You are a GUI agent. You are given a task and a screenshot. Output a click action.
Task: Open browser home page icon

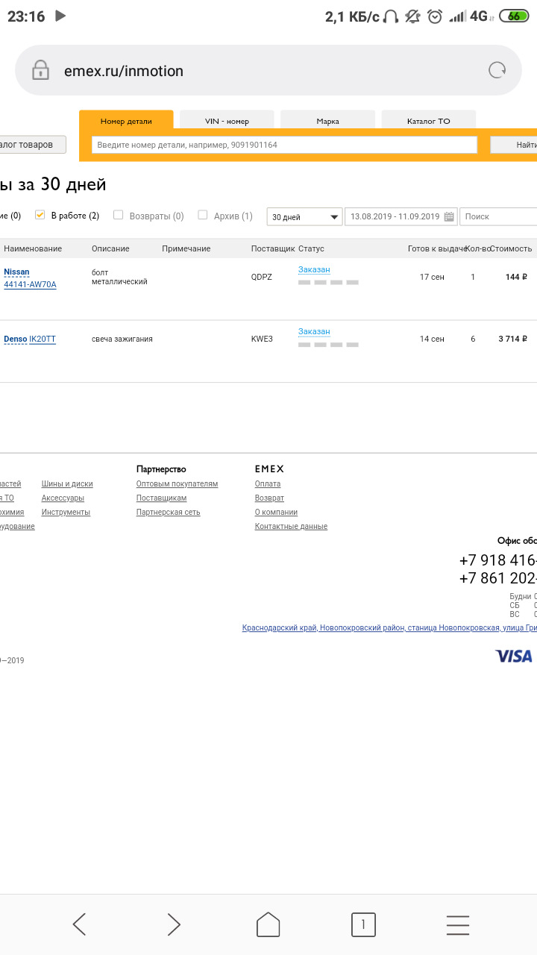[268, 924]
